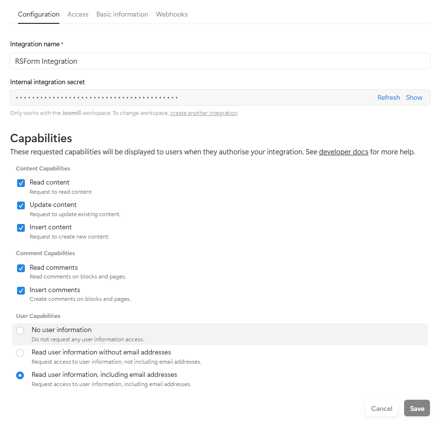Uncheck the Update content capability
447x427 pixels.
pyautogui.click(x=20, y=205)
